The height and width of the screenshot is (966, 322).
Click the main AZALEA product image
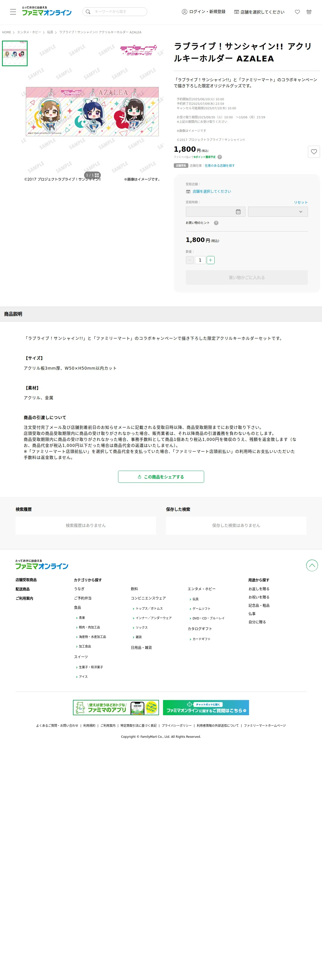pyautogui.click(x=92, y=111)
